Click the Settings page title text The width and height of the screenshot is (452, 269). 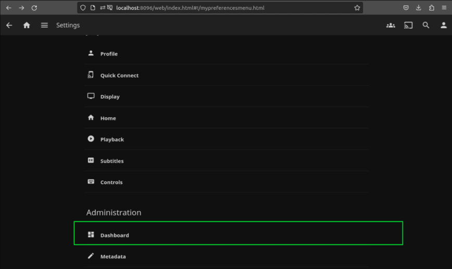click(x=68, y=26)
